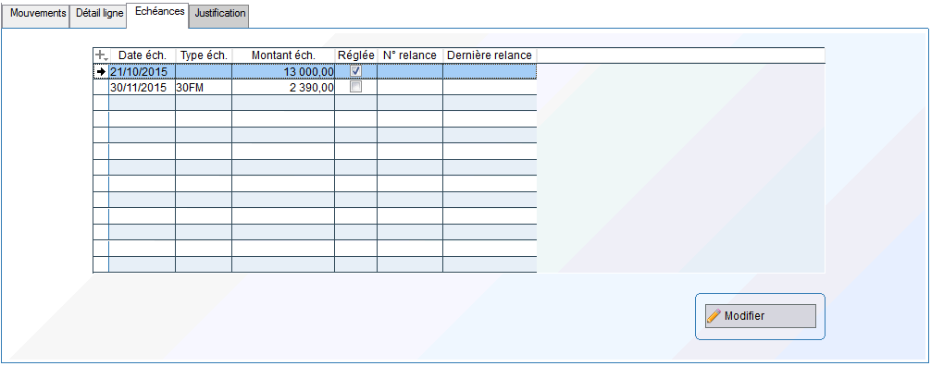Untick Réglée checkbox for 21/10/2015 row
Image resolution: width=931 pixels, height=366 pixels.
[x=355, y=70]
